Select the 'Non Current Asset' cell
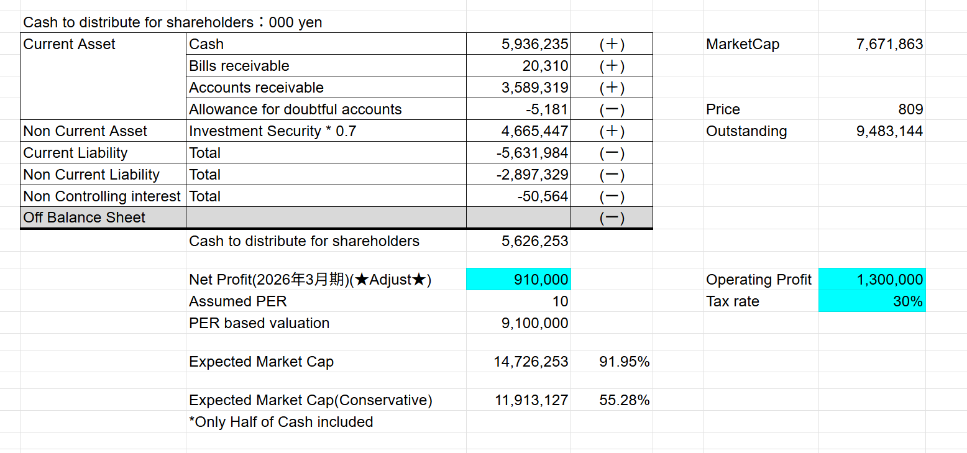967x453 pixels. pyautogui.click(x=103, y=131)
